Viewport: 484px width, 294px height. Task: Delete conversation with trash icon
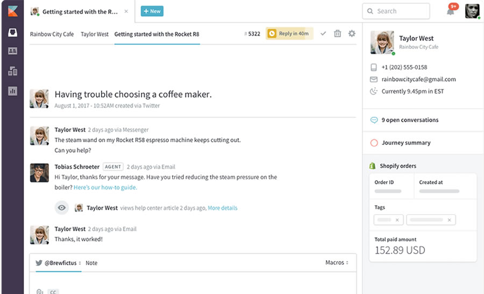tap(338, 33)
